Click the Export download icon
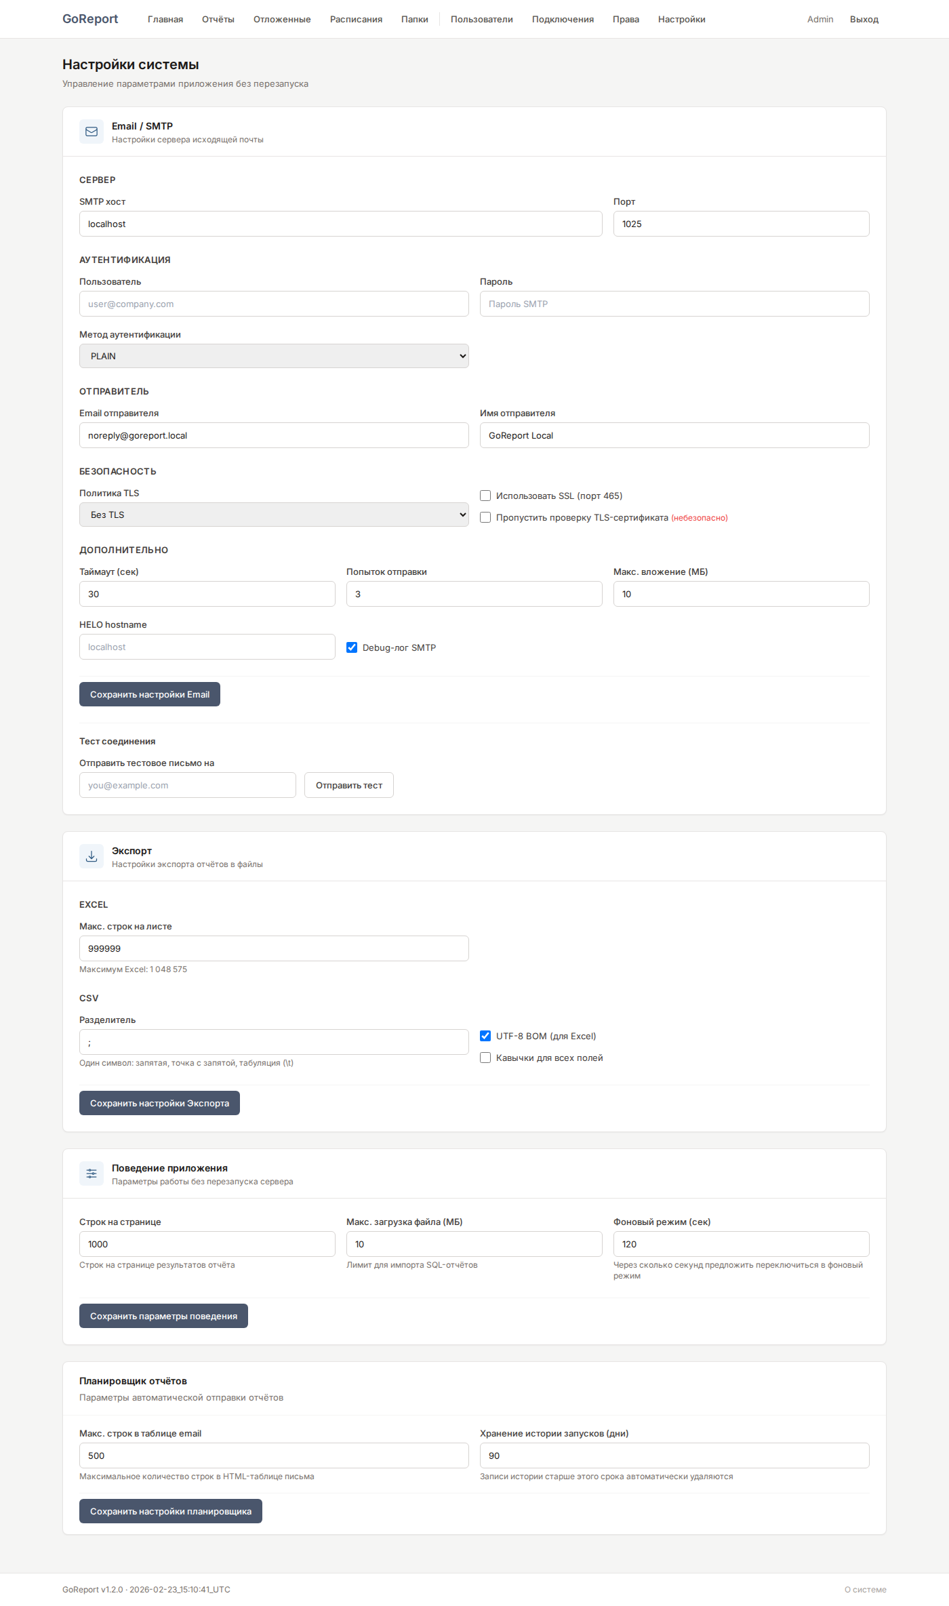Viewport: 949px width, 1606px height. [92, 856]
